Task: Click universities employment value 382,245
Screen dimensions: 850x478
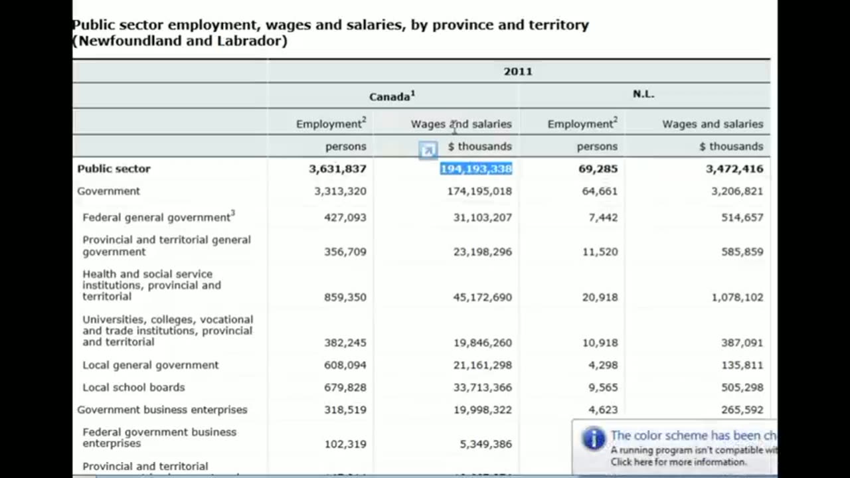Action: coord(345,343)
